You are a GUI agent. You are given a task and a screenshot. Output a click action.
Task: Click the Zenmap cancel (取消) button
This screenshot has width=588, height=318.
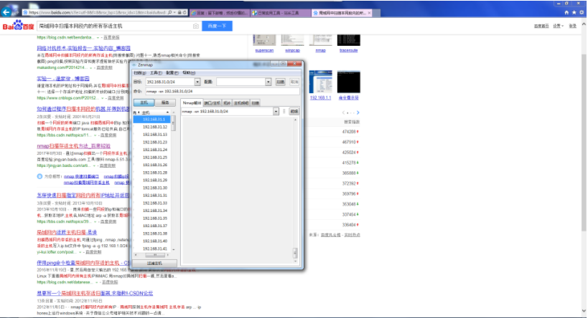tap(294, 82)
